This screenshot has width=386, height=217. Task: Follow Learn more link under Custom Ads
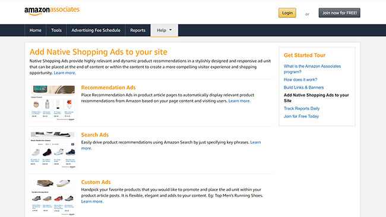[x=92, y=202]
